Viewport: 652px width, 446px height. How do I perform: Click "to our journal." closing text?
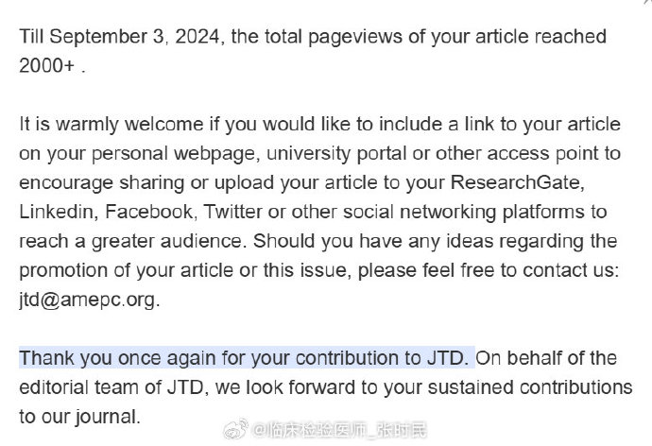pyautogui.click(x=79, y=417)
